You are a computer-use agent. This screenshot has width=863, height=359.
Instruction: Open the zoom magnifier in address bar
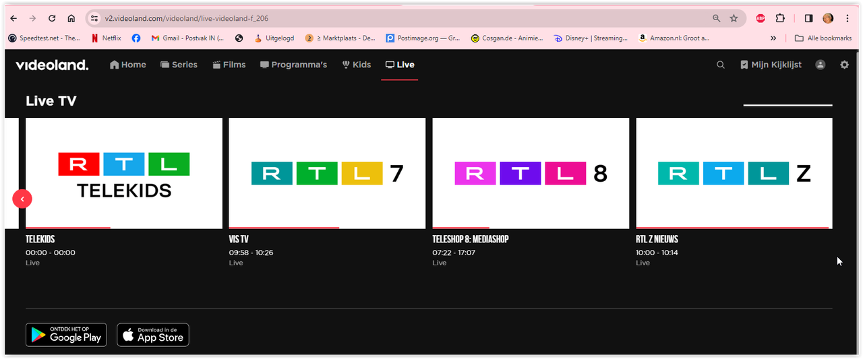716,18
